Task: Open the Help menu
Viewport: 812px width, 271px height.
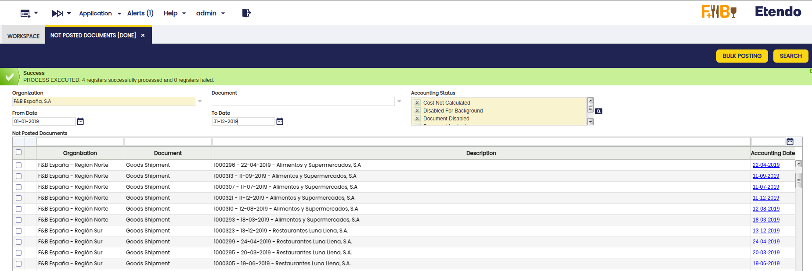Action: pyautogui.click(x=175, y=14)
